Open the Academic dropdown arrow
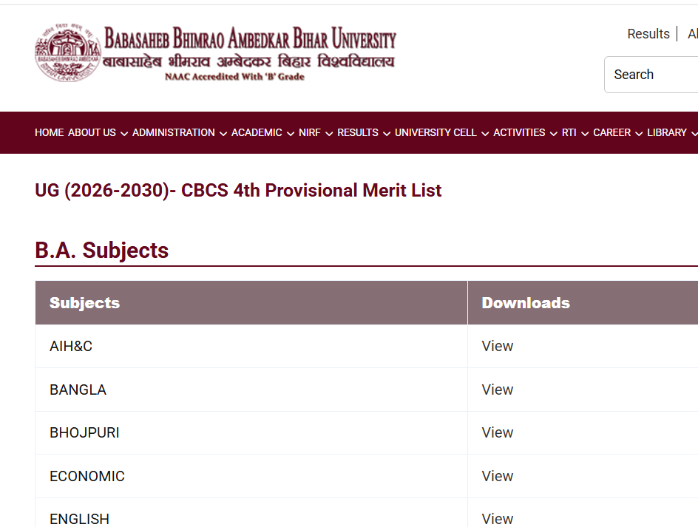Image resolution: width=698 pixels, height=527 pixels. [x=291, y=134]
